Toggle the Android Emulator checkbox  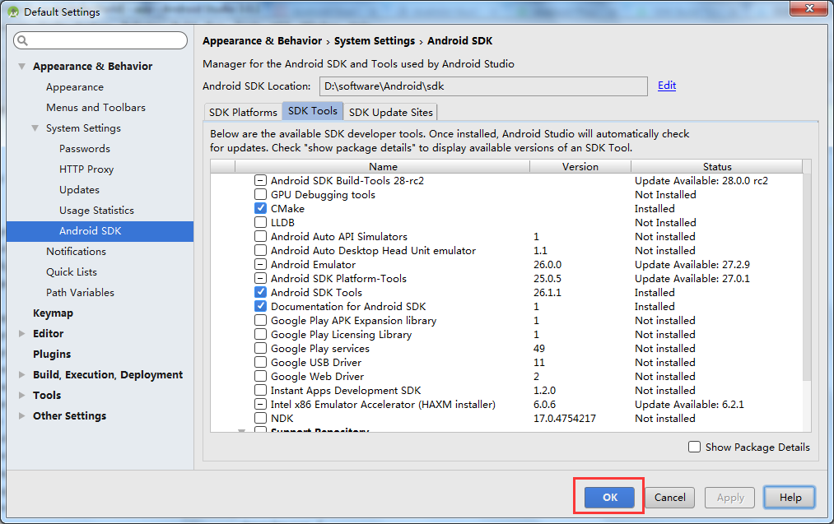[x=261, y=264]
